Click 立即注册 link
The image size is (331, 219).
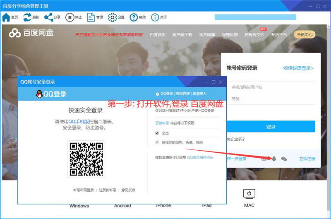point(307,159)
